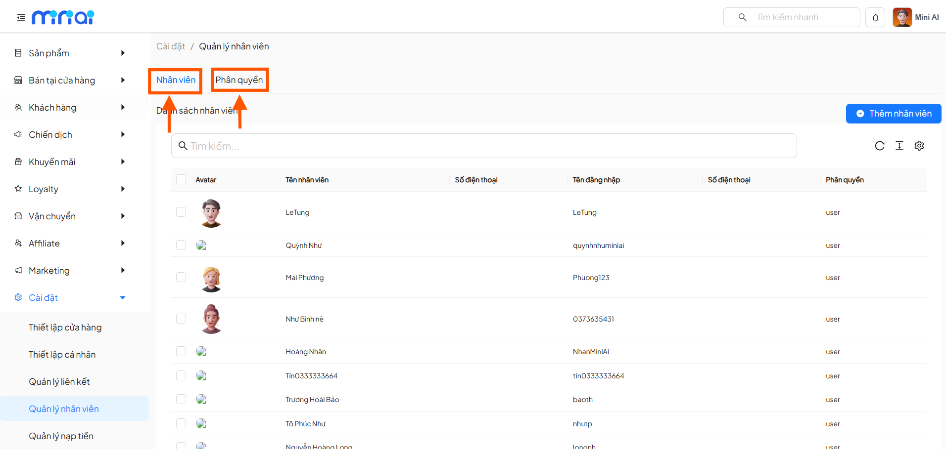Open the Cài đặt breadcrumb link

click(170, 46)
